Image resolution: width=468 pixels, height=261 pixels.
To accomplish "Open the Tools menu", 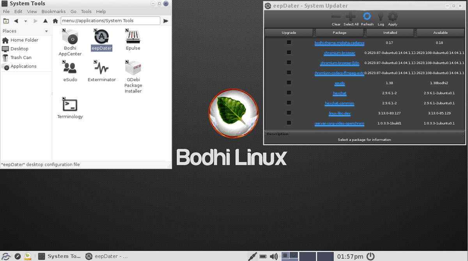I will 86,12.
